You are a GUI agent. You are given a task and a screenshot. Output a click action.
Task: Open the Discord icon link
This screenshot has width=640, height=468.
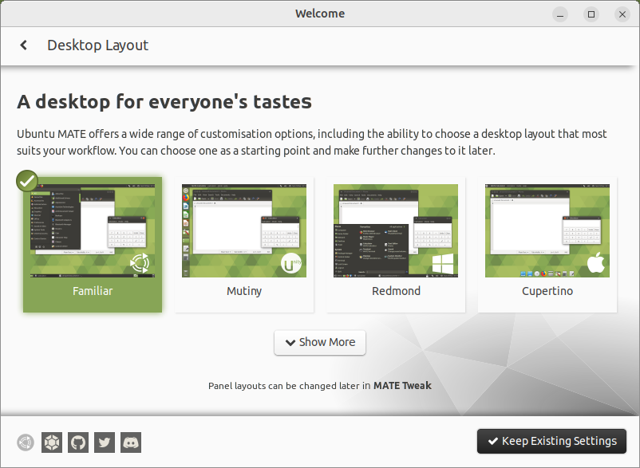131,442
